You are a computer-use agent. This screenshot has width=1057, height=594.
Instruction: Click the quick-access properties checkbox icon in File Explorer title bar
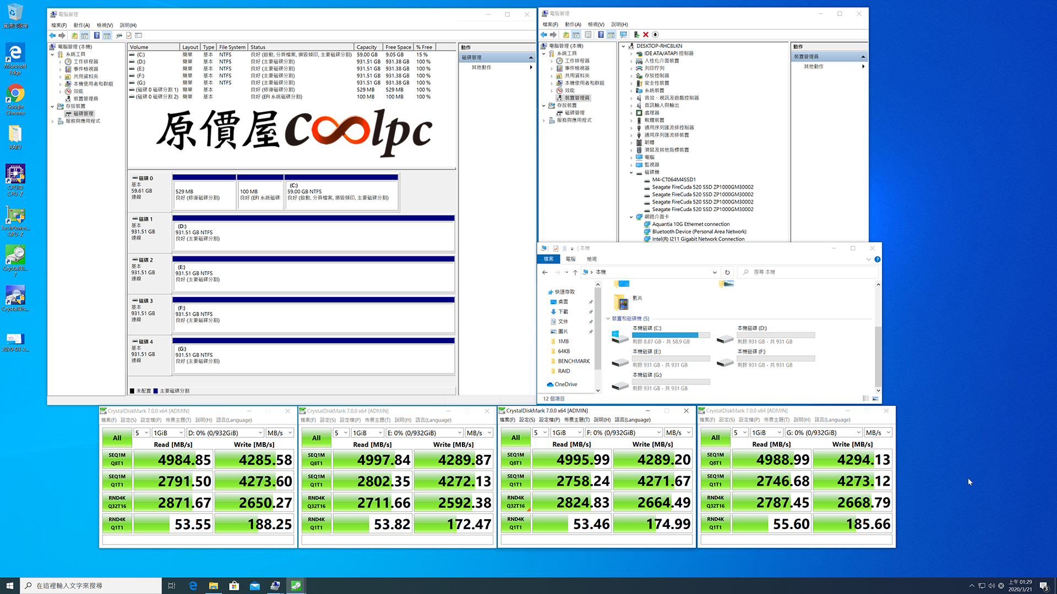coord(555,249)
